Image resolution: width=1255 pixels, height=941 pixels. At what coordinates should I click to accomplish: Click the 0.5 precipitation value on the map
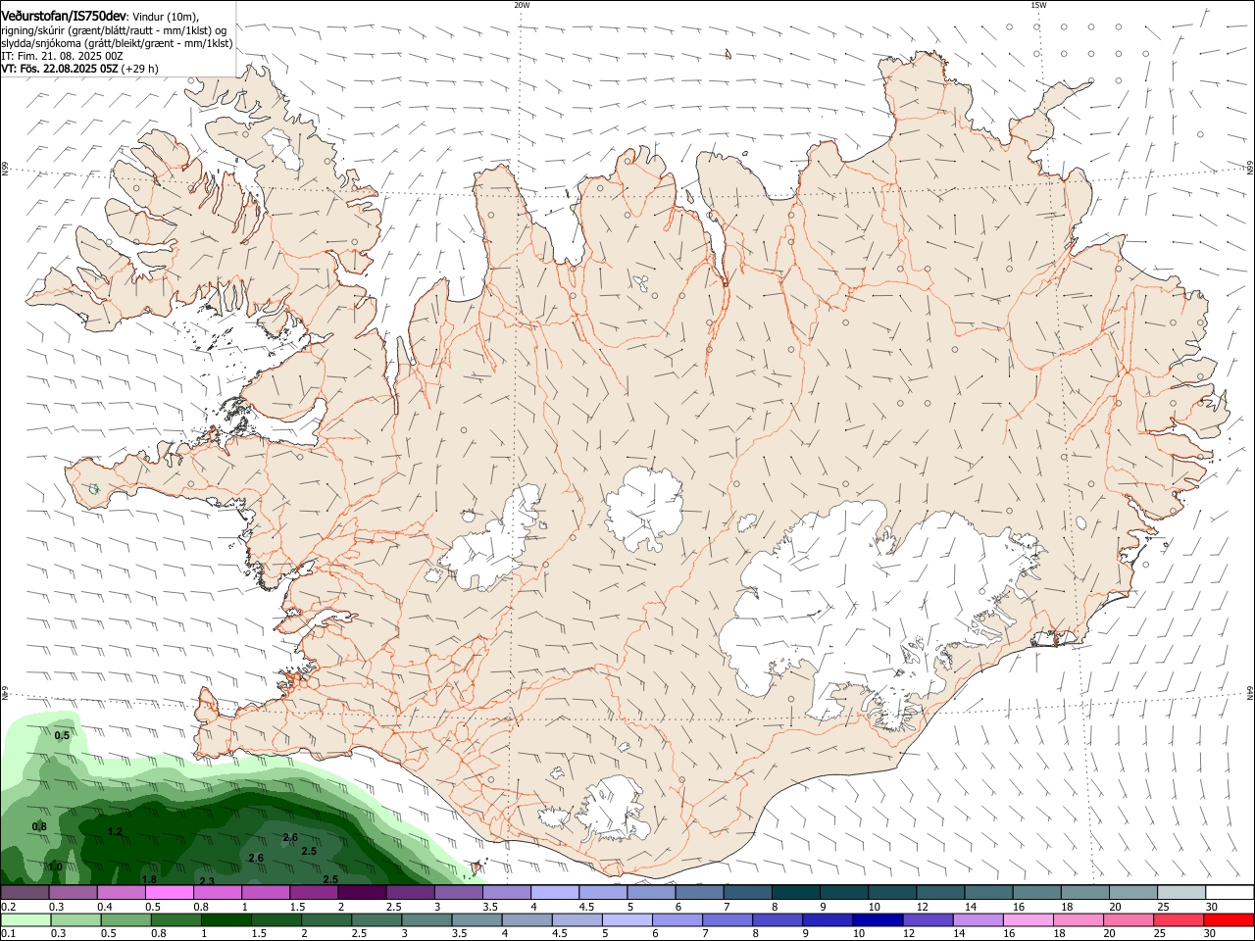[62, 735]
